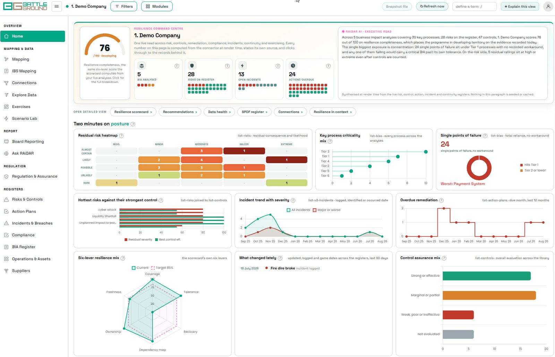Click the Explain this view button
This screenshot has height=357, width=555.
pyautogui.click(x=520, y=6)
